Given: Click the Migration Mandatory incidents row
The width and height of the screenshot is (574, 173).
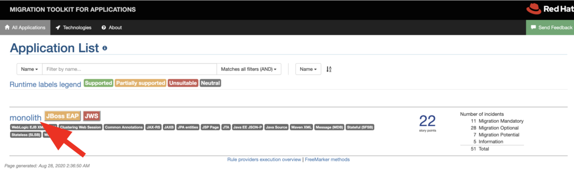Looking at the screenshot, I should (x=497, y=121).
